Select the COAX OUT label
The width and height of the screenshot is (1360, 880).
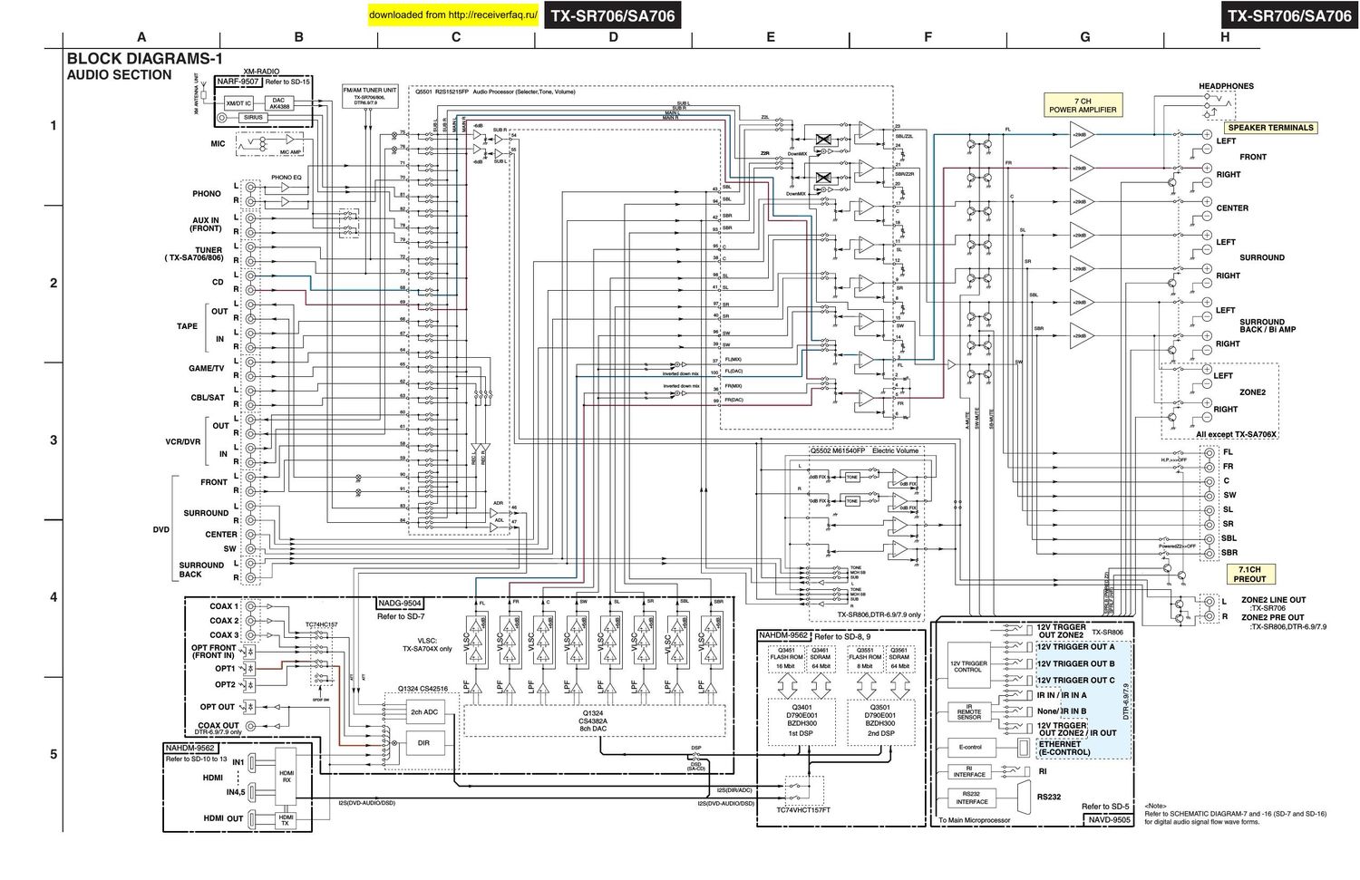(x=219, y=725)
